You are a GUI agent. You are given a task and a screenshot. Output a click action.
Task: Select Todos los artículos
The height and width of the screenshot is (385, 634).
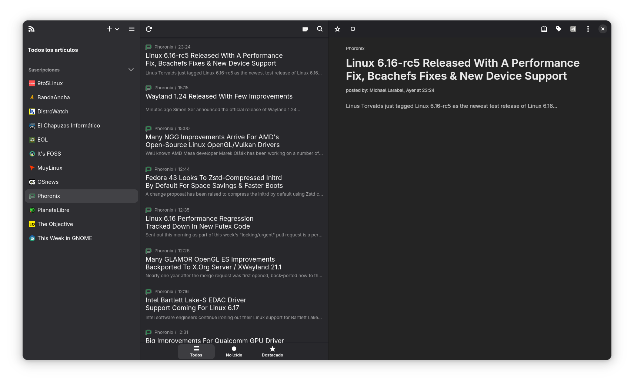[81, 50]
